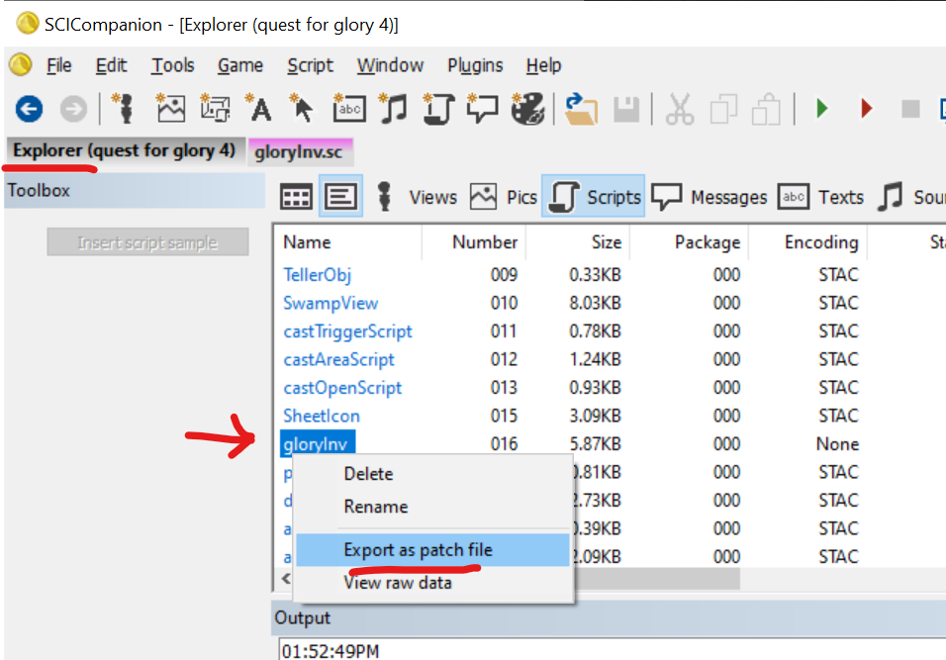Switch to gloryInv.sc tab
Image resolution: width=946 pixels, height=660 pixels.
tap(299, 151)
